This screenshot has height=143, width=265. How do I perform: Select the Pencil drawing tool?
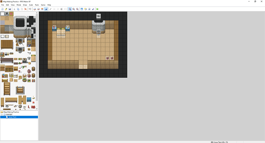(x=50, y=9)
